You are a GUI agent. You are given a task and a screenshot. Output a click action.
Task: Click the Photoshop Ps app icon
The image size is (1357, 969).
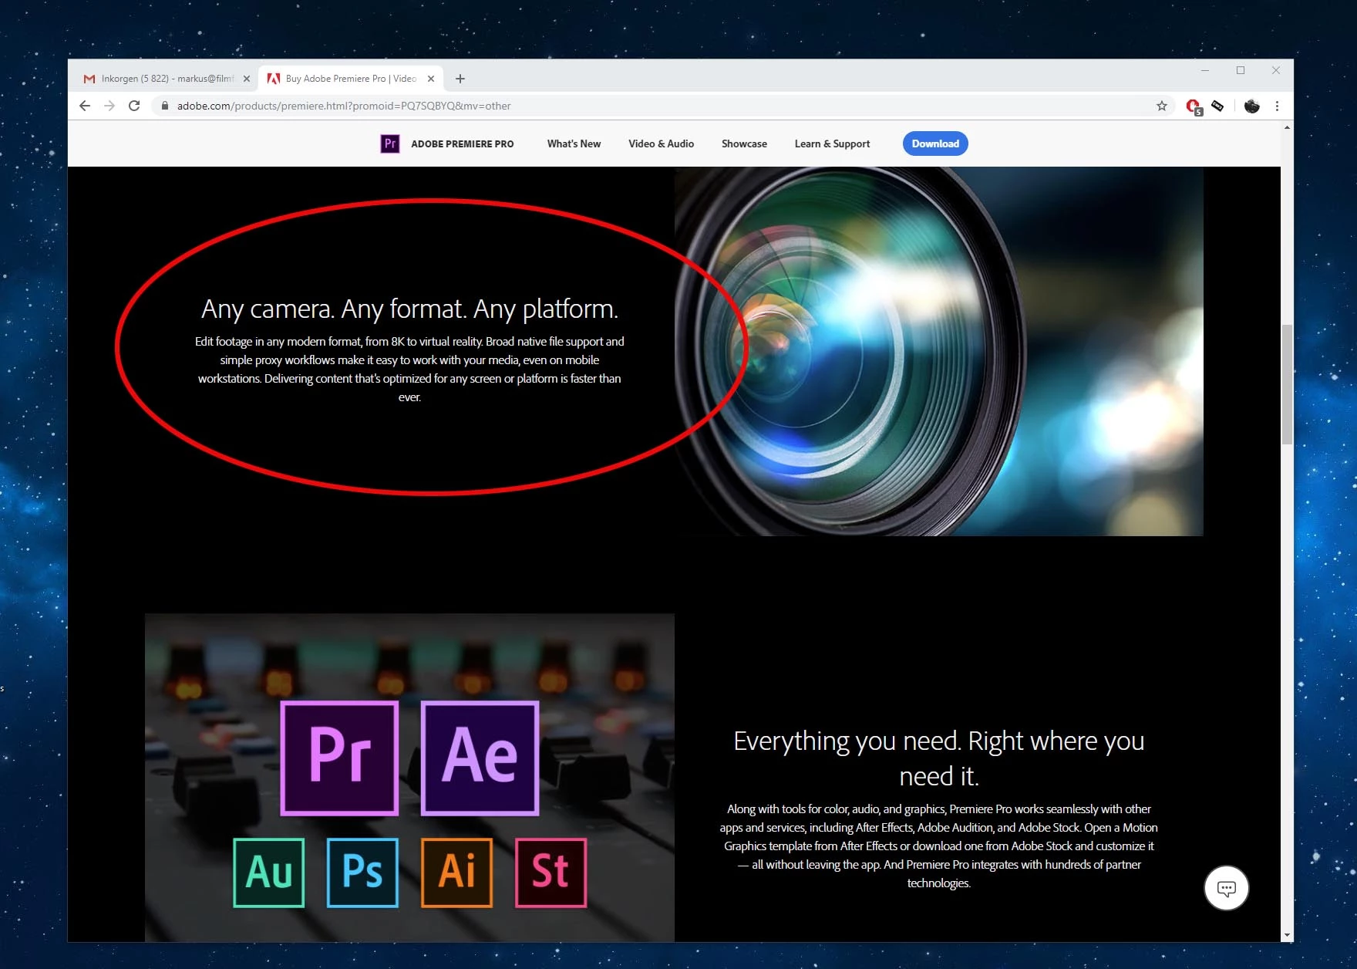(362, 873)
